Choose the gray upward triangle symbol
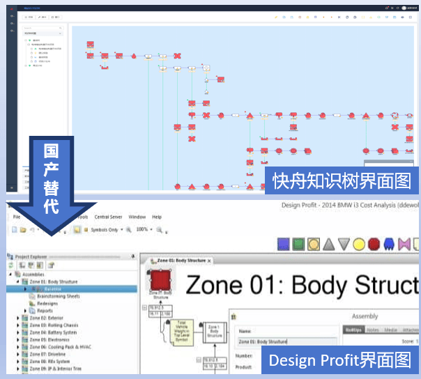Viewport: 421px width, 379px height. [328, 245]
